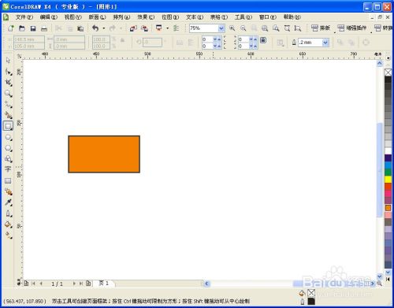
Task: Click the vertical scrollbar up arrow
Action: 380,63
